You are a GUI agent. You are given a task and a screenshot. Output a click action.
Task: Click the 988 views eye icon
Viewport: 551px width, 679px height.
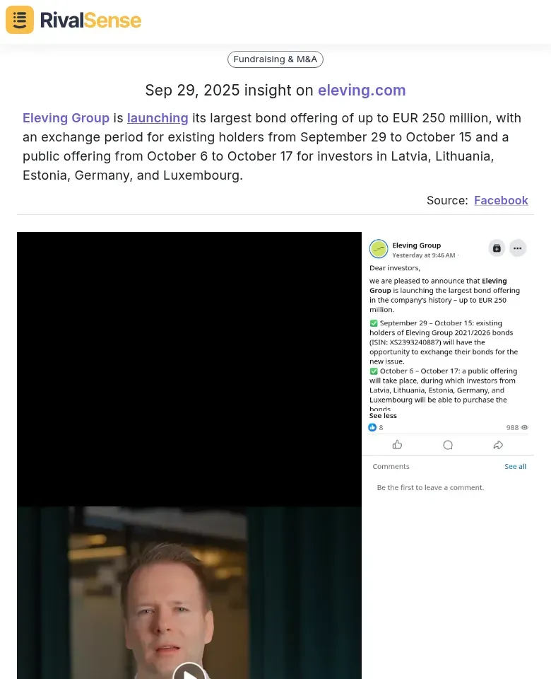525,427
